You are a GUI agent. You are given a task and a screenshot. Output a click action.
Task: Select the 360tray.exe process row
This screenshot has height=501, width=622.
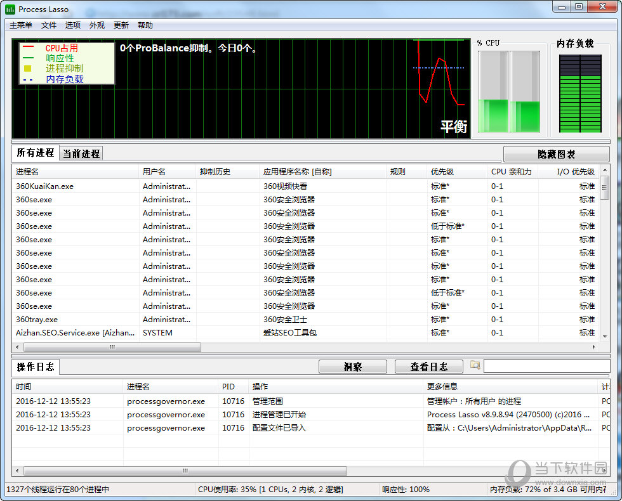click(x=305, y=320)
